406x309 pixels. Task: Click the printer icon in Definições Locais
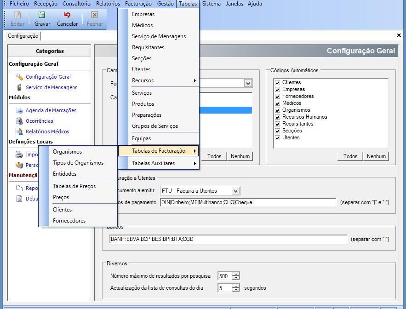[x=19, y=154]
